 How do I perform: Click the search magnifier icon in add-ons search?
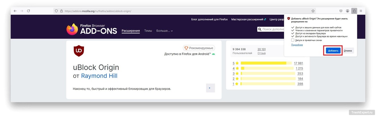[x=260, y=29]
